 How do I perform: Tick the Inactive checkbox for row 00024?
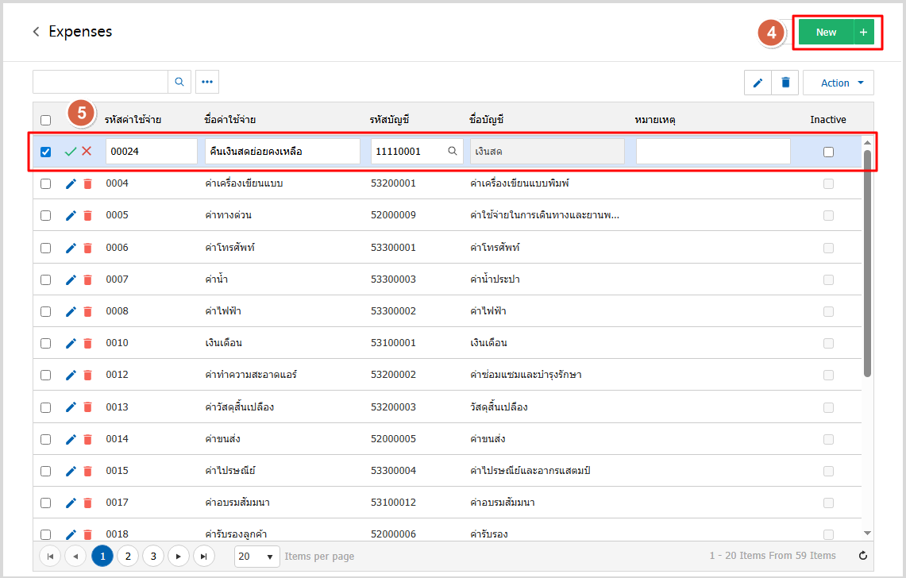[x=828, y=152]
